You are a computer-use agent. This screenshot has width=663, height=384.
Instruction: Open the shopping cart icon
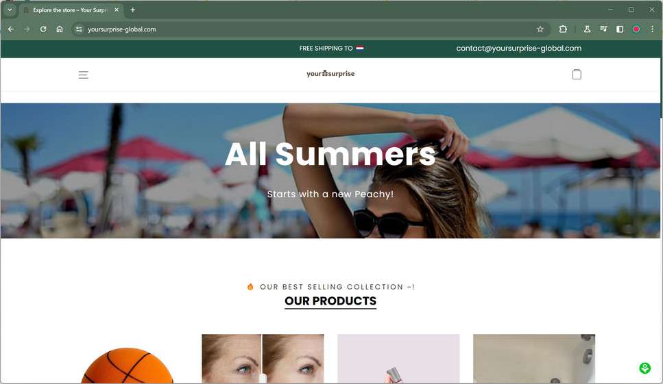pos(577,75)
